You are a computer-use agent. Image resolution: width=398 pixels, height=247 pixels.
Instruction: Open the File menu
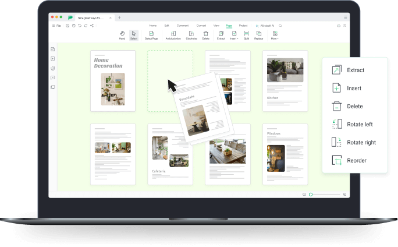pyautogui.click(x=56, y=26)
